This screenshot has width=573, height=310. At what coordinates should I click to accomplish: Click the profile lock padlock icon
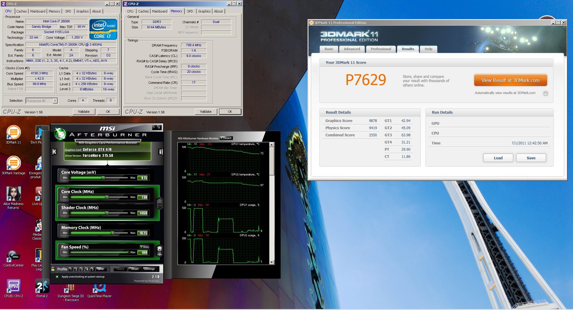(x=53, y=269)
